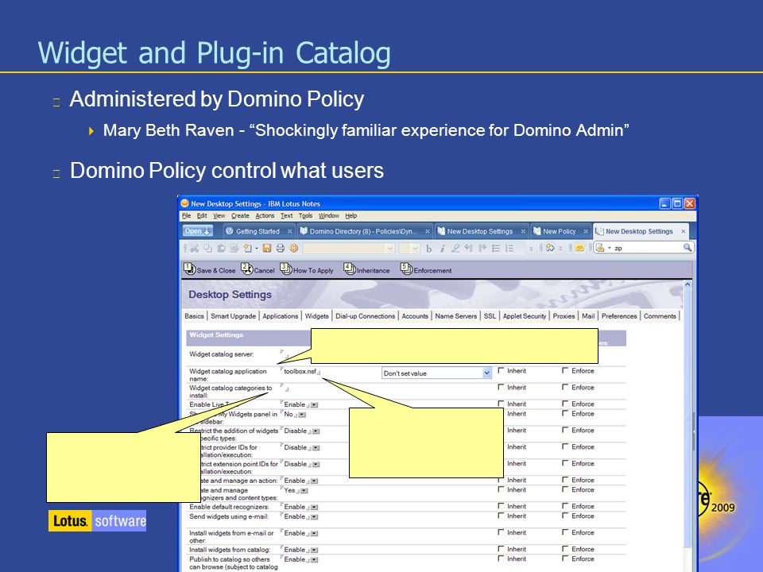
Task: Check Inherit for Widget catalog application name
Action: (x=501, y=371)
